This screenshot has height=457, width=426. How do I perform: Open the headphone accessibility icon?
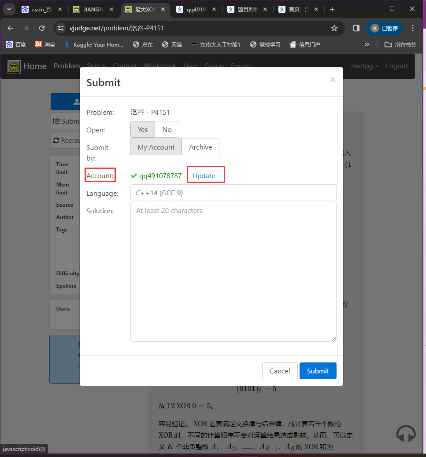pyautogui.click(x=406, y=433)
